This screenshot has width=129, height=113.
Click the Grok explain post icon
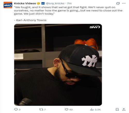point(118,3)
